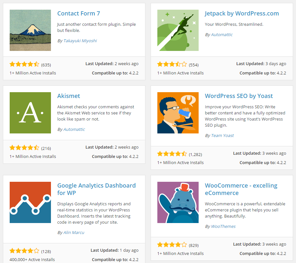Viewport: 296px width, 263px height.
Task: Open the WooThemes author link
Action: [x=223, y=226]
